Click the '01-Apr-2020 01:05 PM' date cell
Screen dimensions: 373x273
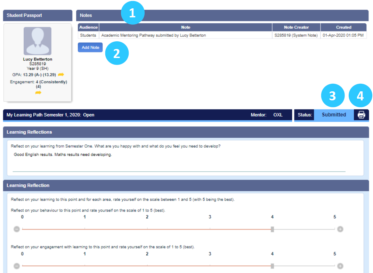click(343, 35)
